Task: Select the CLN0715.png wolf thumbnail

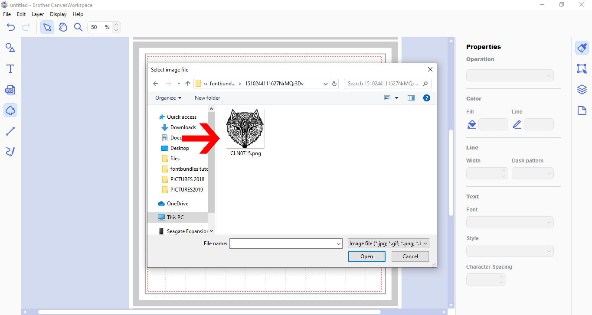Action: point(245,129)
